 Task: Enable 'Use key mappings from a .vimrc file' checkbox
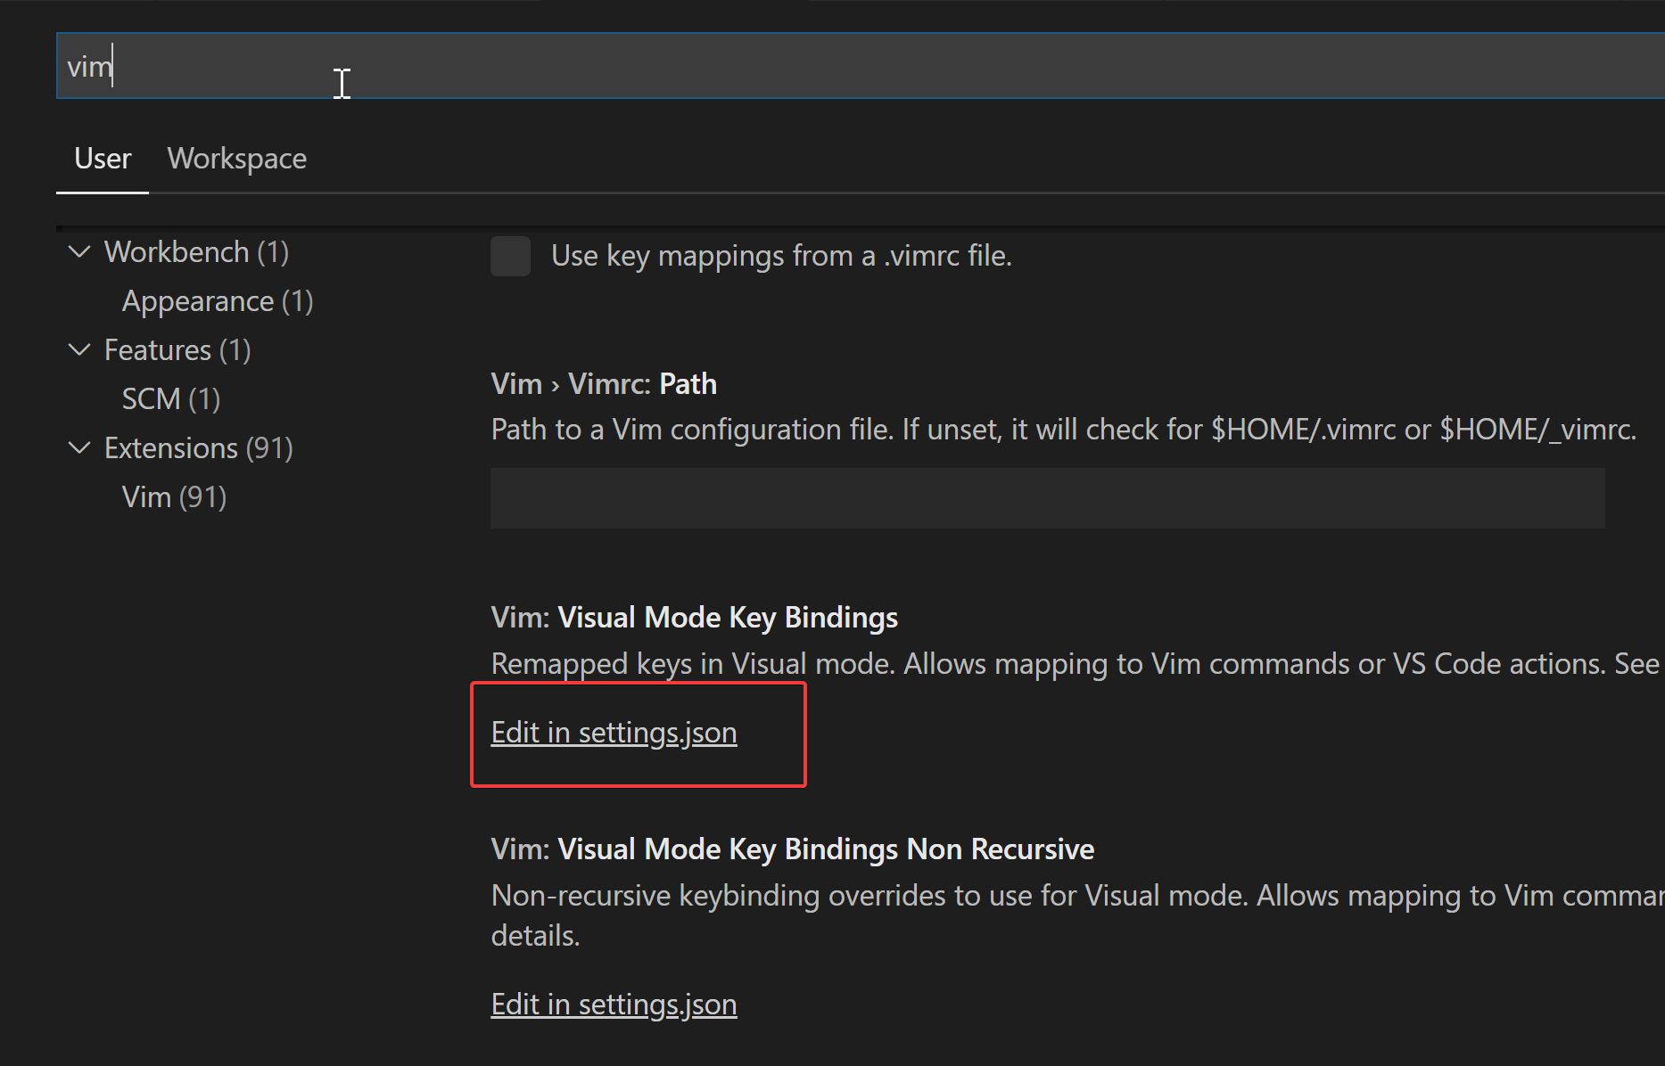tap(510, 256)
